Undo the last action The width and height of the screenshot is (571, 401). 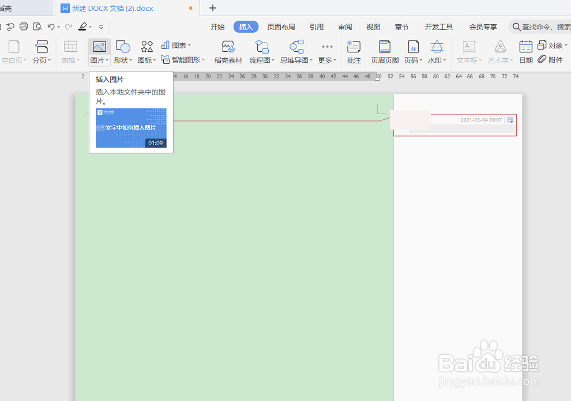point(52,27)
